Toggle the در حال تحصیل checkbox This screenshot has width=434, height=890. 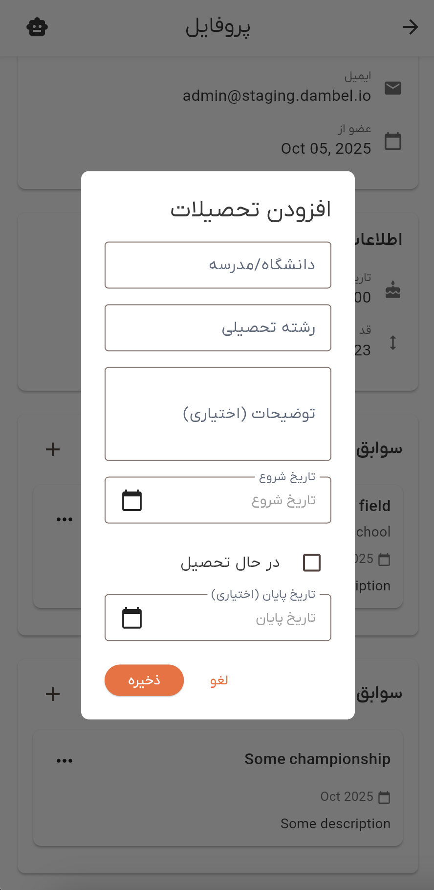(x=311, y=562)
